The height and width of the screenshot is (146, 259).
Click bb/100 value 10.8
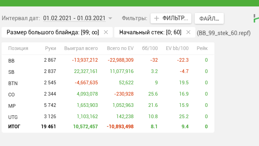point(153,117)
